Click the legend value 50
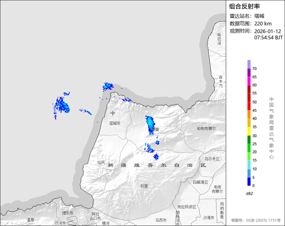Image resolution: width=285 pixels, height=226 pixels. [x=255, y=102]
